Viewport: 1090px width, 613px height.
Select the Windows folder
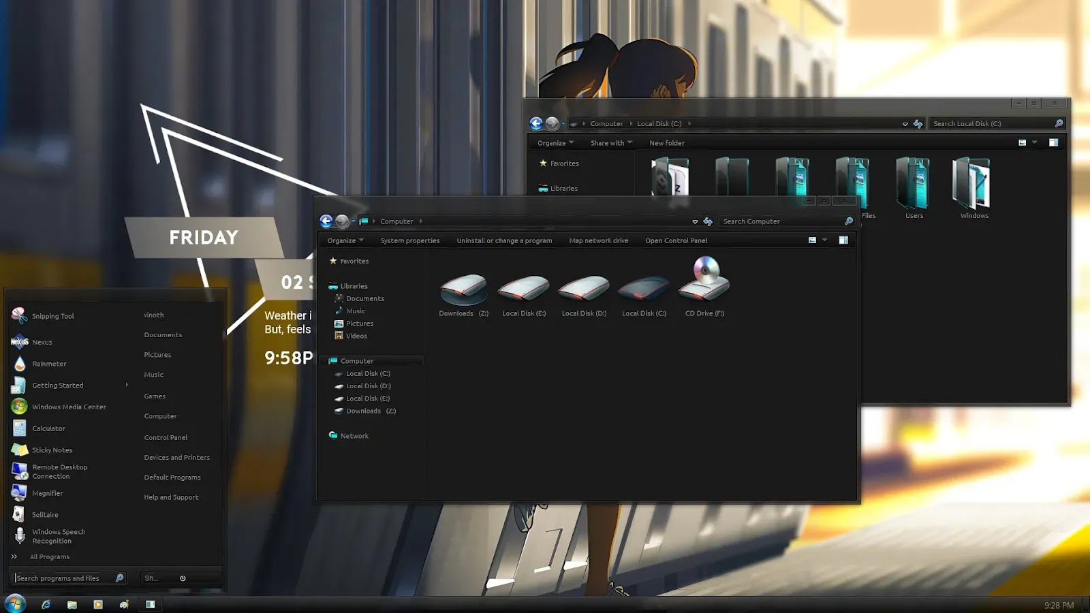(974, 188)
